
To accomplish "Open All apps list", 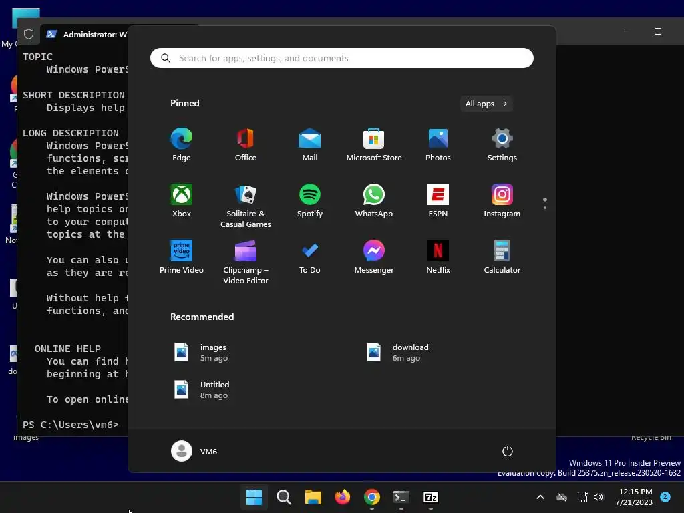I will (486, 104).
